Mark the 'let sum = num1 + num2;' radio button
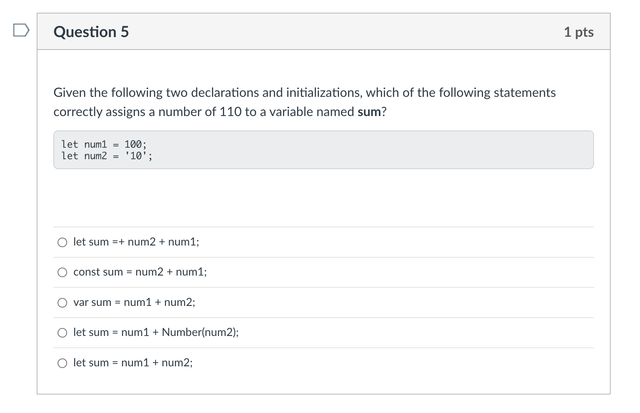This screenshot has width=640, height=413. (x=62, y=363)
